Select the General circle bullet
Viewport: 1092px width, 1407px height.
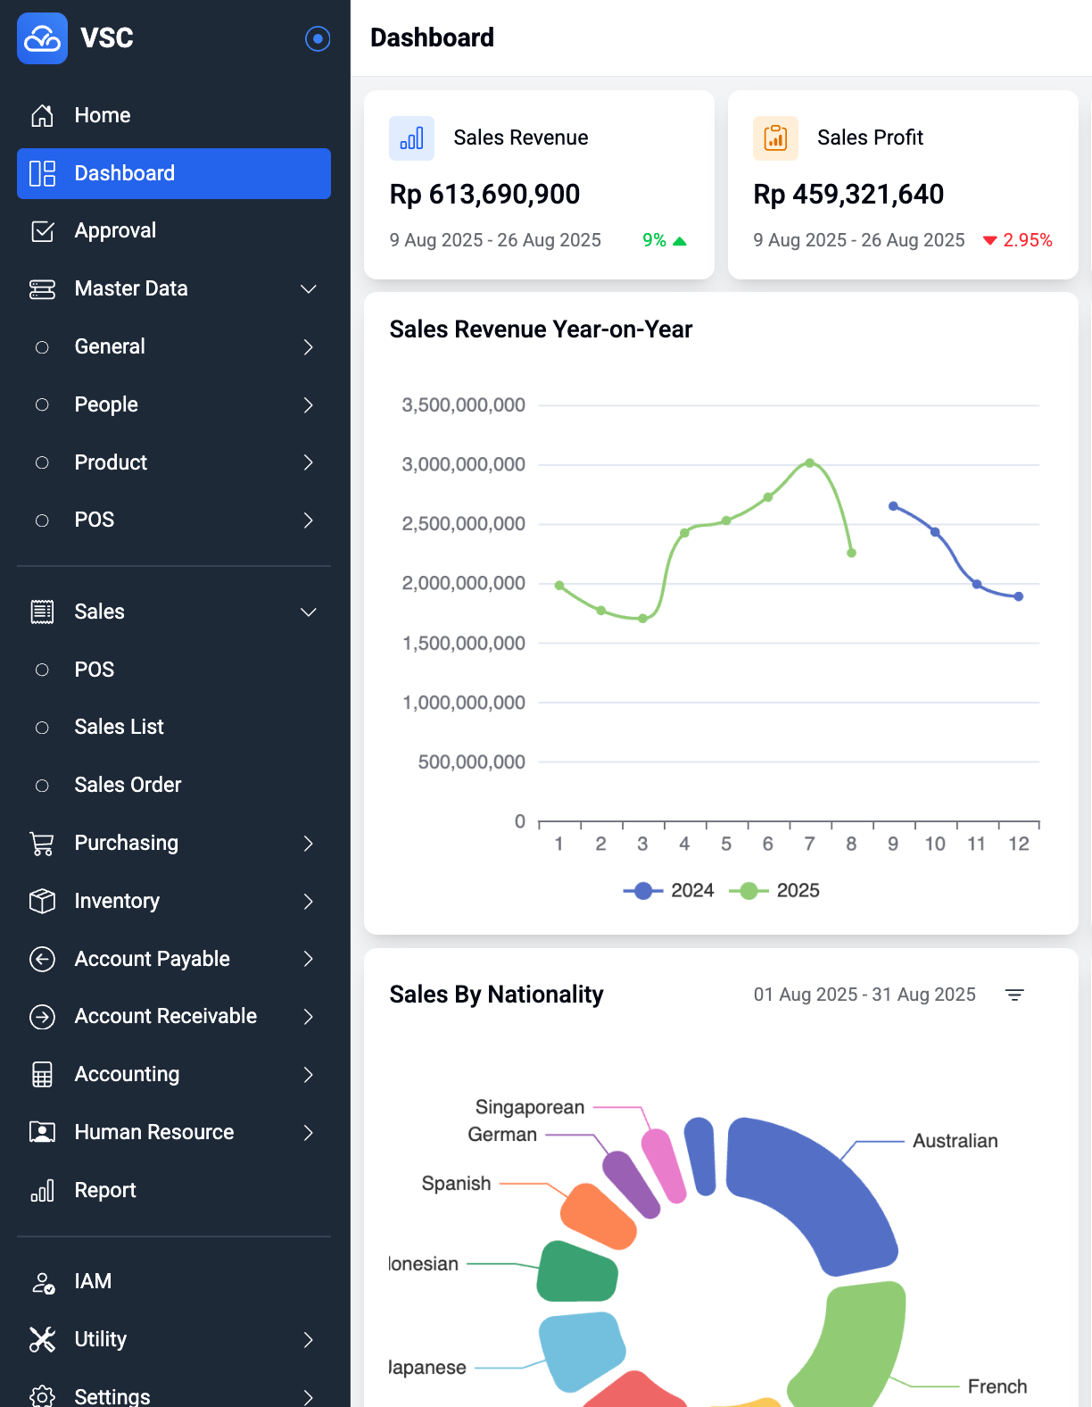(x=42, y=347)
